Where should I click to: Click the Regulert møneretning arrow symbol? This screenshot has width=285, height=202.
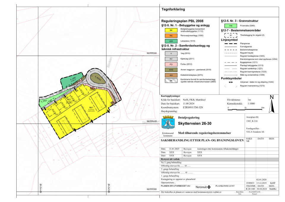tap(231, 86)
